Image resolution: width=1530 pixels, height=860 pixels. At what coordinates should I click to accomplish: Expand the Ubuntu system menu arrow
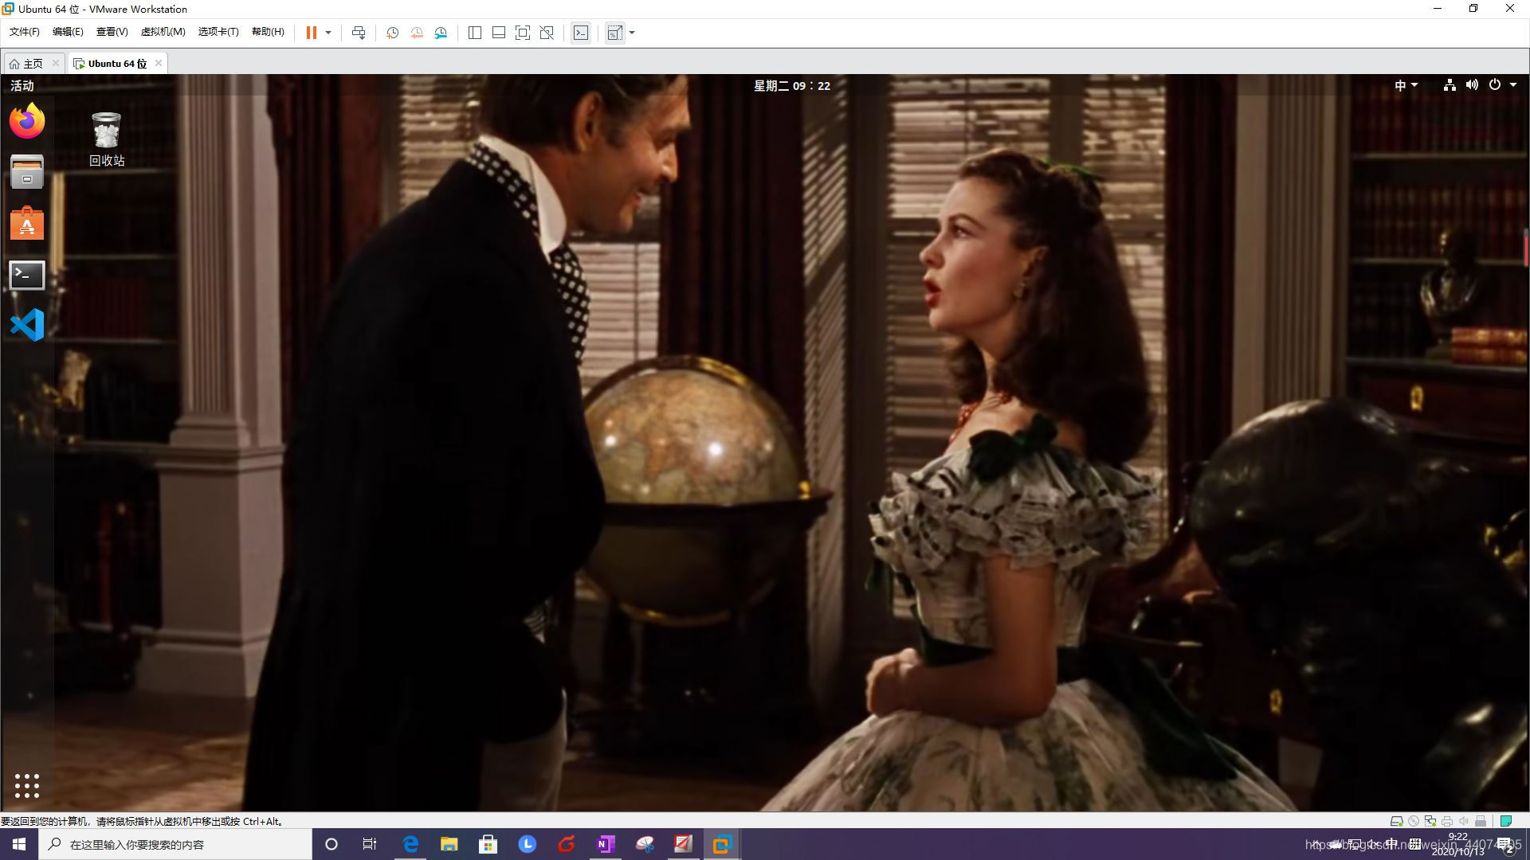pos(1513,85)
